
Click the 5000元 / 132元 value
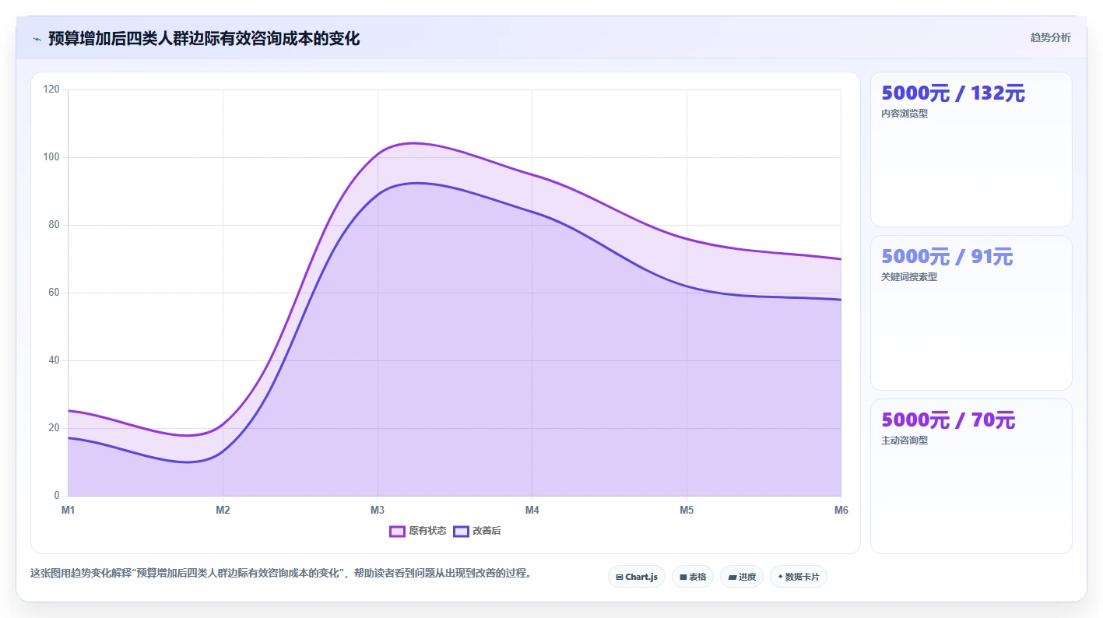point(953,93)
